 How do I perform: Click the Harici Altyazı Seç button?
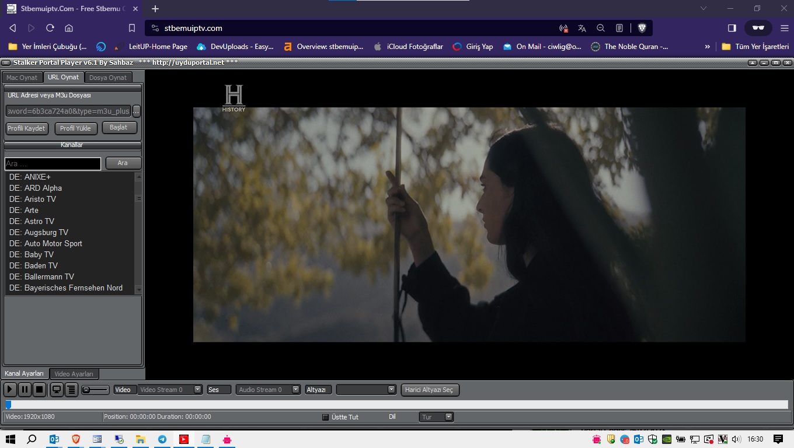[430, 390]
